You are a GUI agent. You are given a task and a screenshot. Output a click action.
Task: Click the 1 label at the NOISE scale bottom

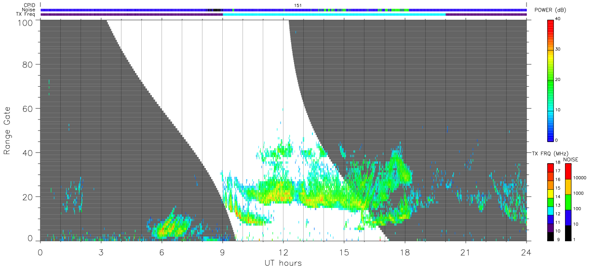click(x=574, y=239)
